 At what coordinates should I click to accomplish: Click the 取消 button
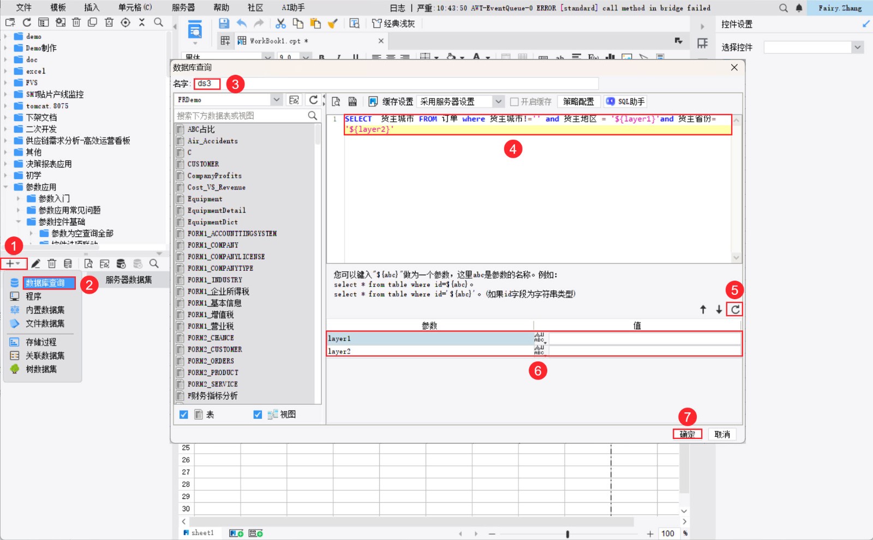[x=722, y=435]
